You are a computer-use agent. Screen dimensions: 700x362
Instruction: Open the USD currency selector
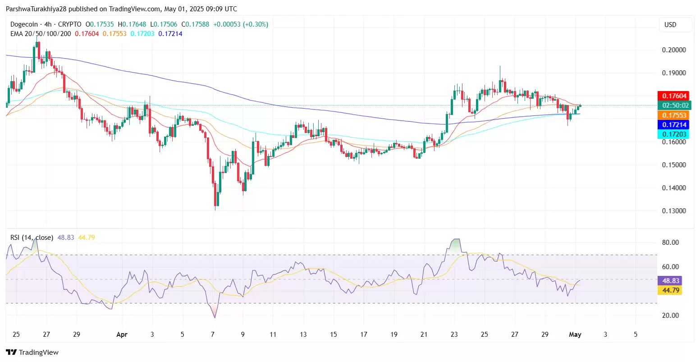pyautogui.click(x=670, y=25)
